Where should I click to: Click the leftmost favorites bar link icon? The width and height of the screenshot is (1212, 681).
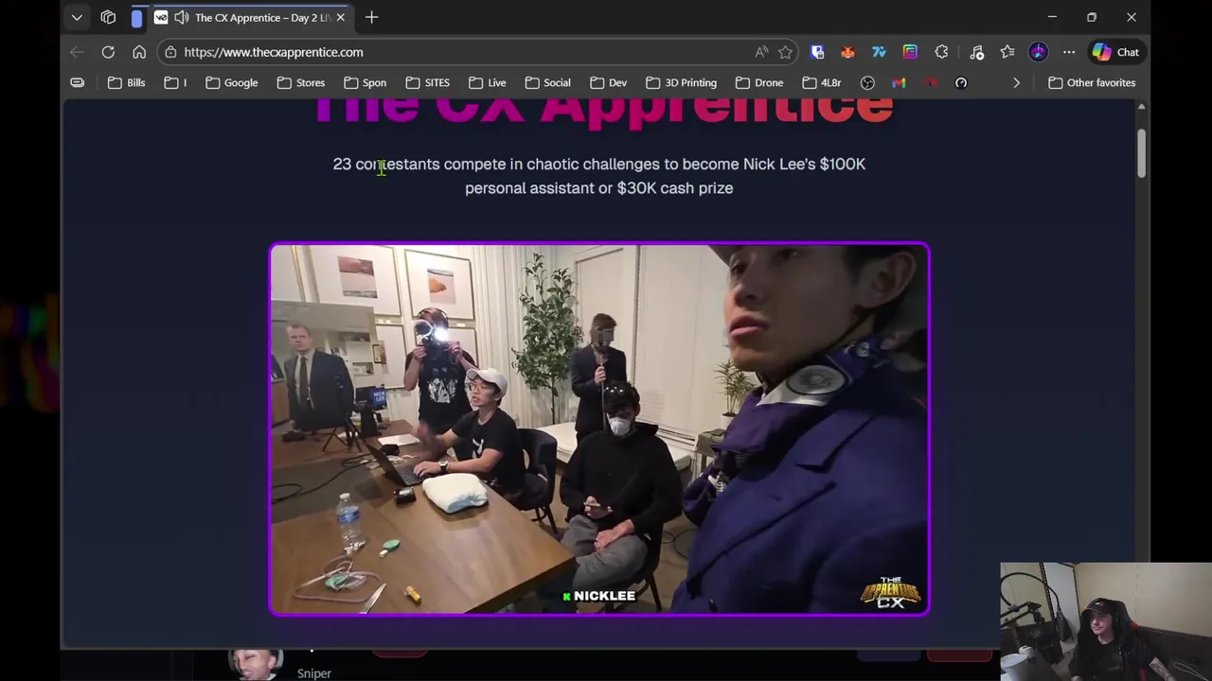(x=77, y=82)
